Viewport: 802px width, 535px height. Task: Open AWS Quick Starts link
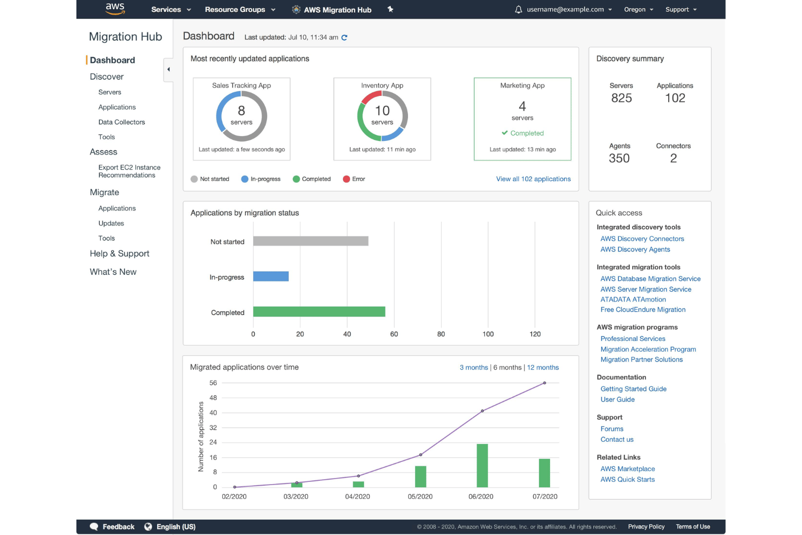pos(628,479)
